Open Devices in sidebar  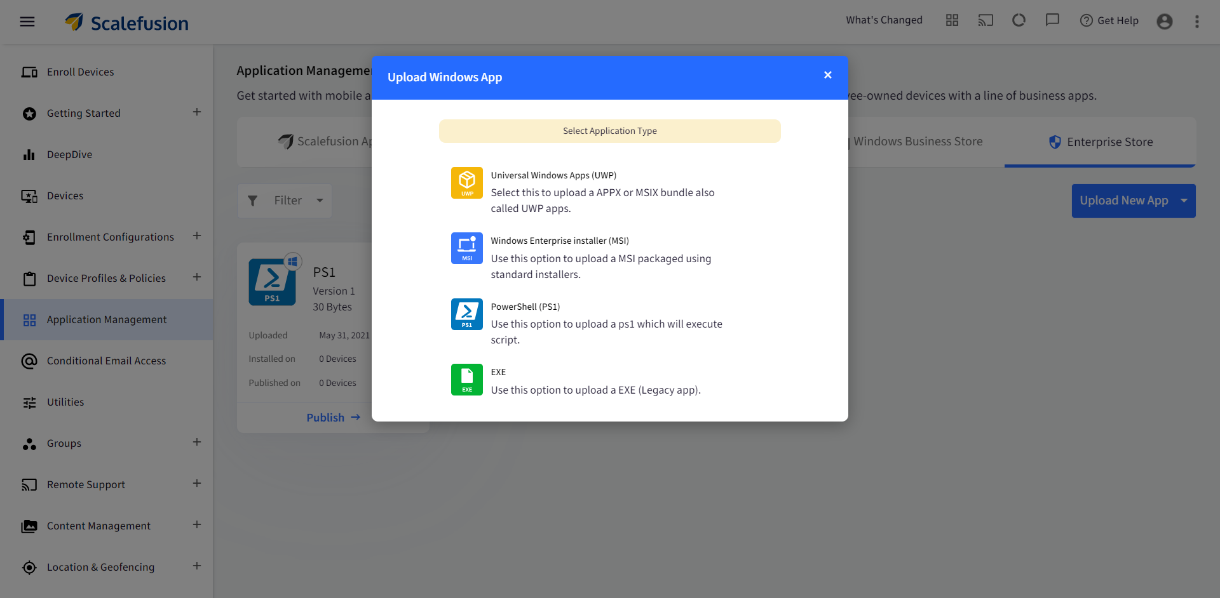click(106, 196)
